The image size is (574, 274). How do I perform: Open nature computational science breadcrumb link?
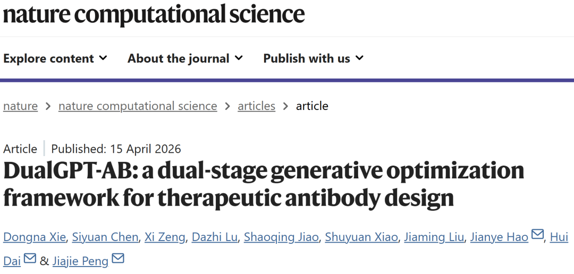click(x=138, y=106)
